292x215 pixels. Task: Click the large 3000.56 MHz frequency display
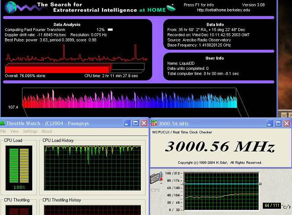(x=220, y=147)
